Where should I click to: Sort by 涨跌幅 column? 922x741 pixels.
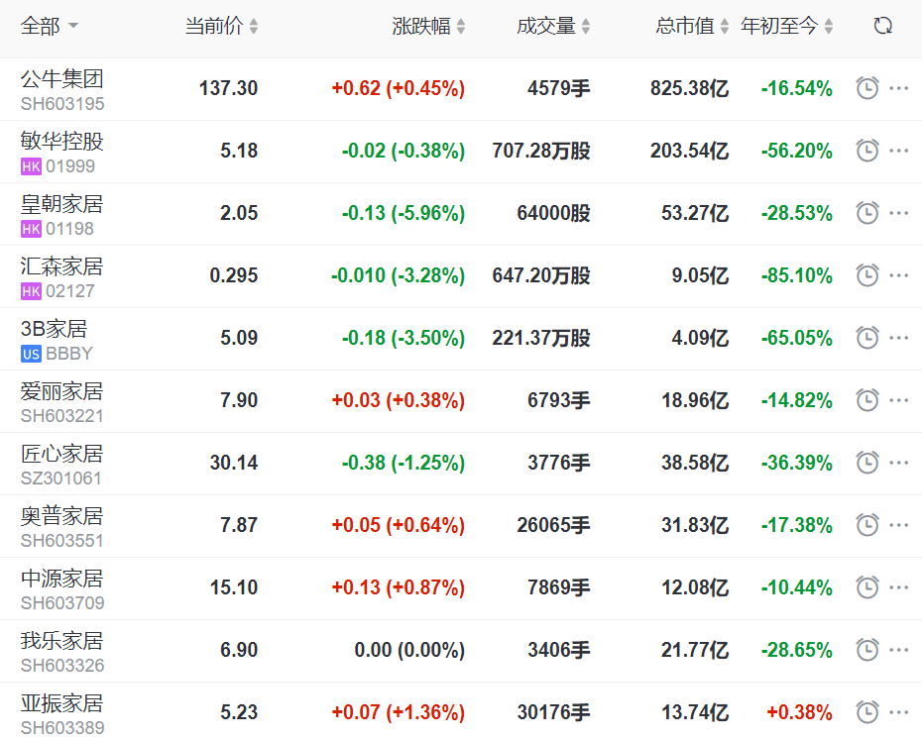coord(428,27)
